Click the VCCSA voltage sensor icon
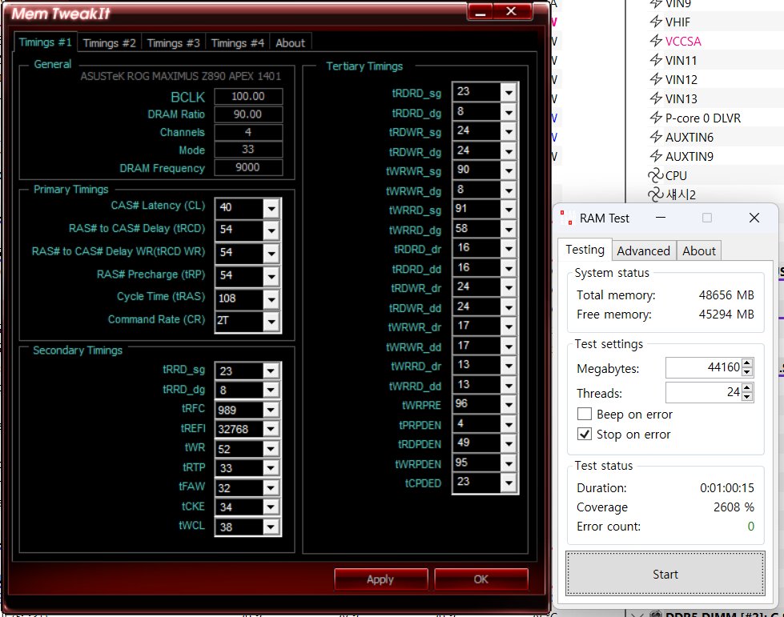The width and height of the screenshot is (784, 617). 656,41
